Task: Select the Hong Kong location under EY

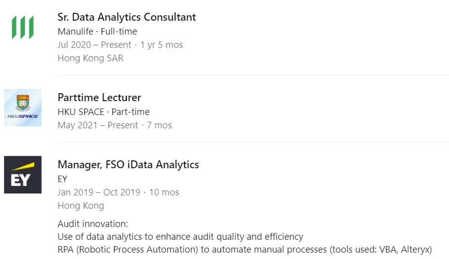Action: (x=81, y=206)
